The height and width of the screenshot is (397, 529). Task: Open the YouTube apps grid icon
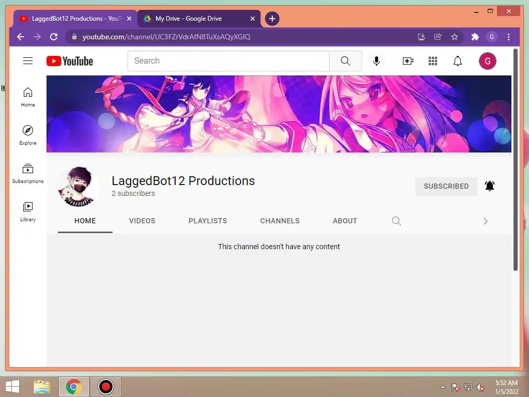point(433,61)
